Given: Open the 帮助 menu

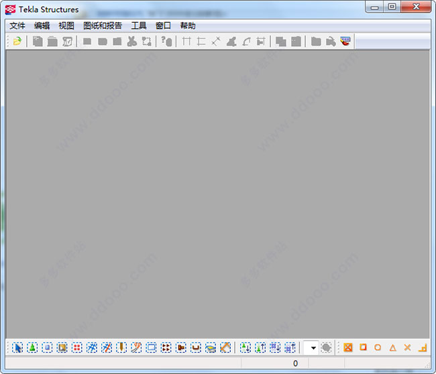Looking at the screenshot, I should coord(188,26).
